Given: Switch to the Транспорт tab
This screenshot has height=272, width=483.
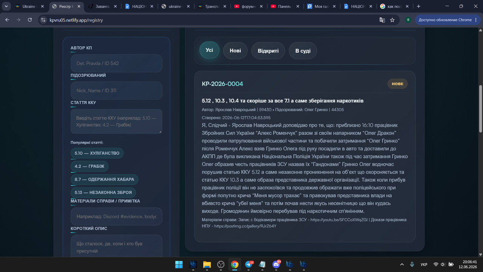Looking at the screenshot, I should click(212, 6).
